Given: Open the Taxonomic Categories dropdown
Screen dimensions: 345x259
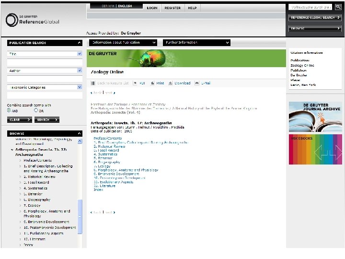Looking at the screenshot, I should pos(80,87).
